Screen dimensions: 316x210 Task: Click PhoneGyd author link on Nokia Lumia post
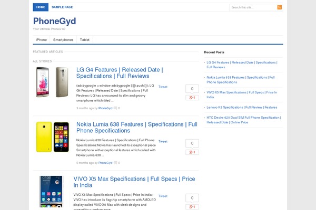tap(105, 163)
